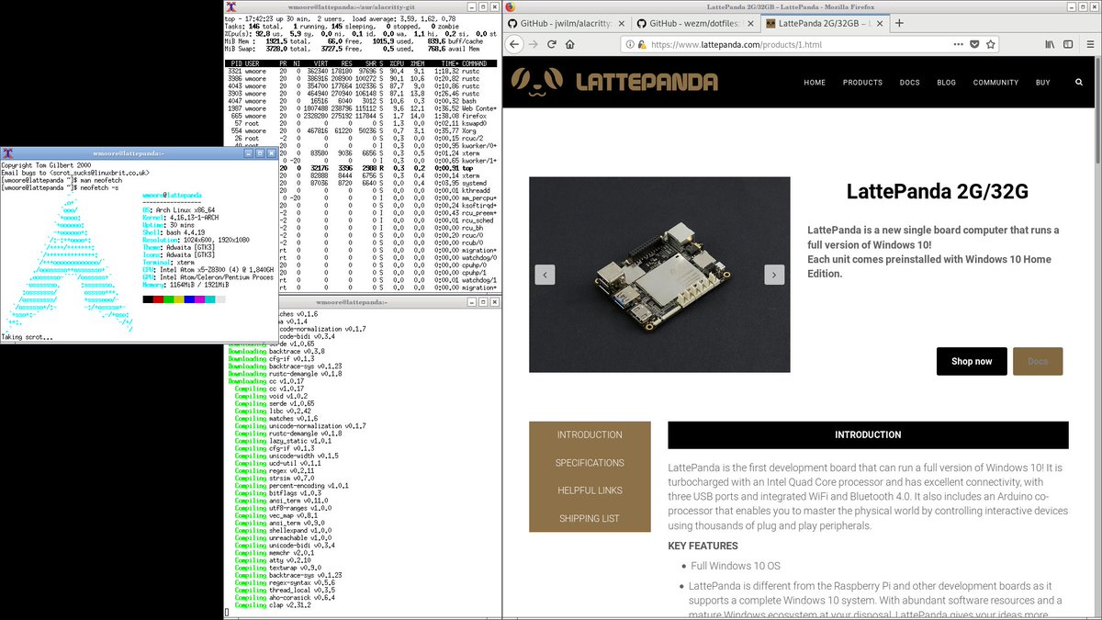Viewport: 1102px width, 620px height.
Task: Show site information in the URL bar
Action: click(632, 44)
